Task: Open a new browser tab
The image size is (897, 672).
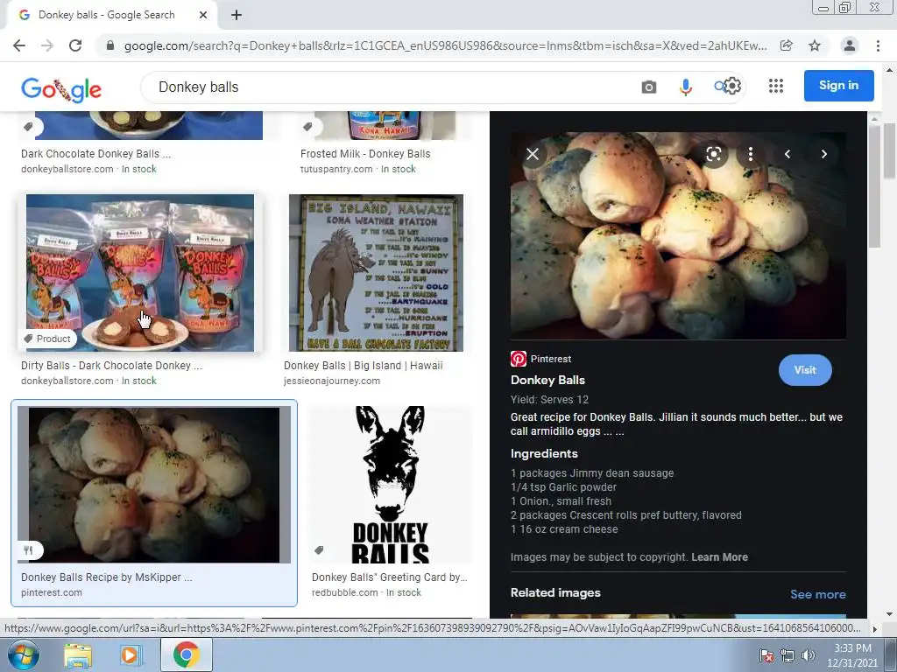Action: 237,16
